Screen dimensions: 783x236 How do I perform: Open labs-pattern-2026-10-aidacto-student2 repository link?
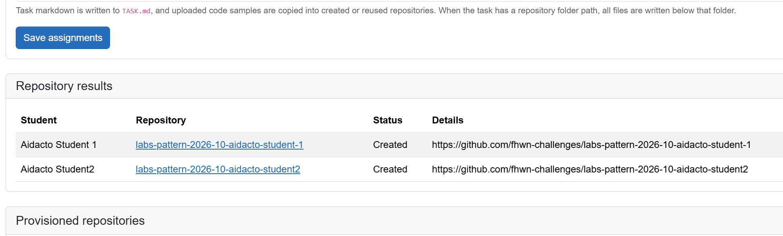click(218, 169)
